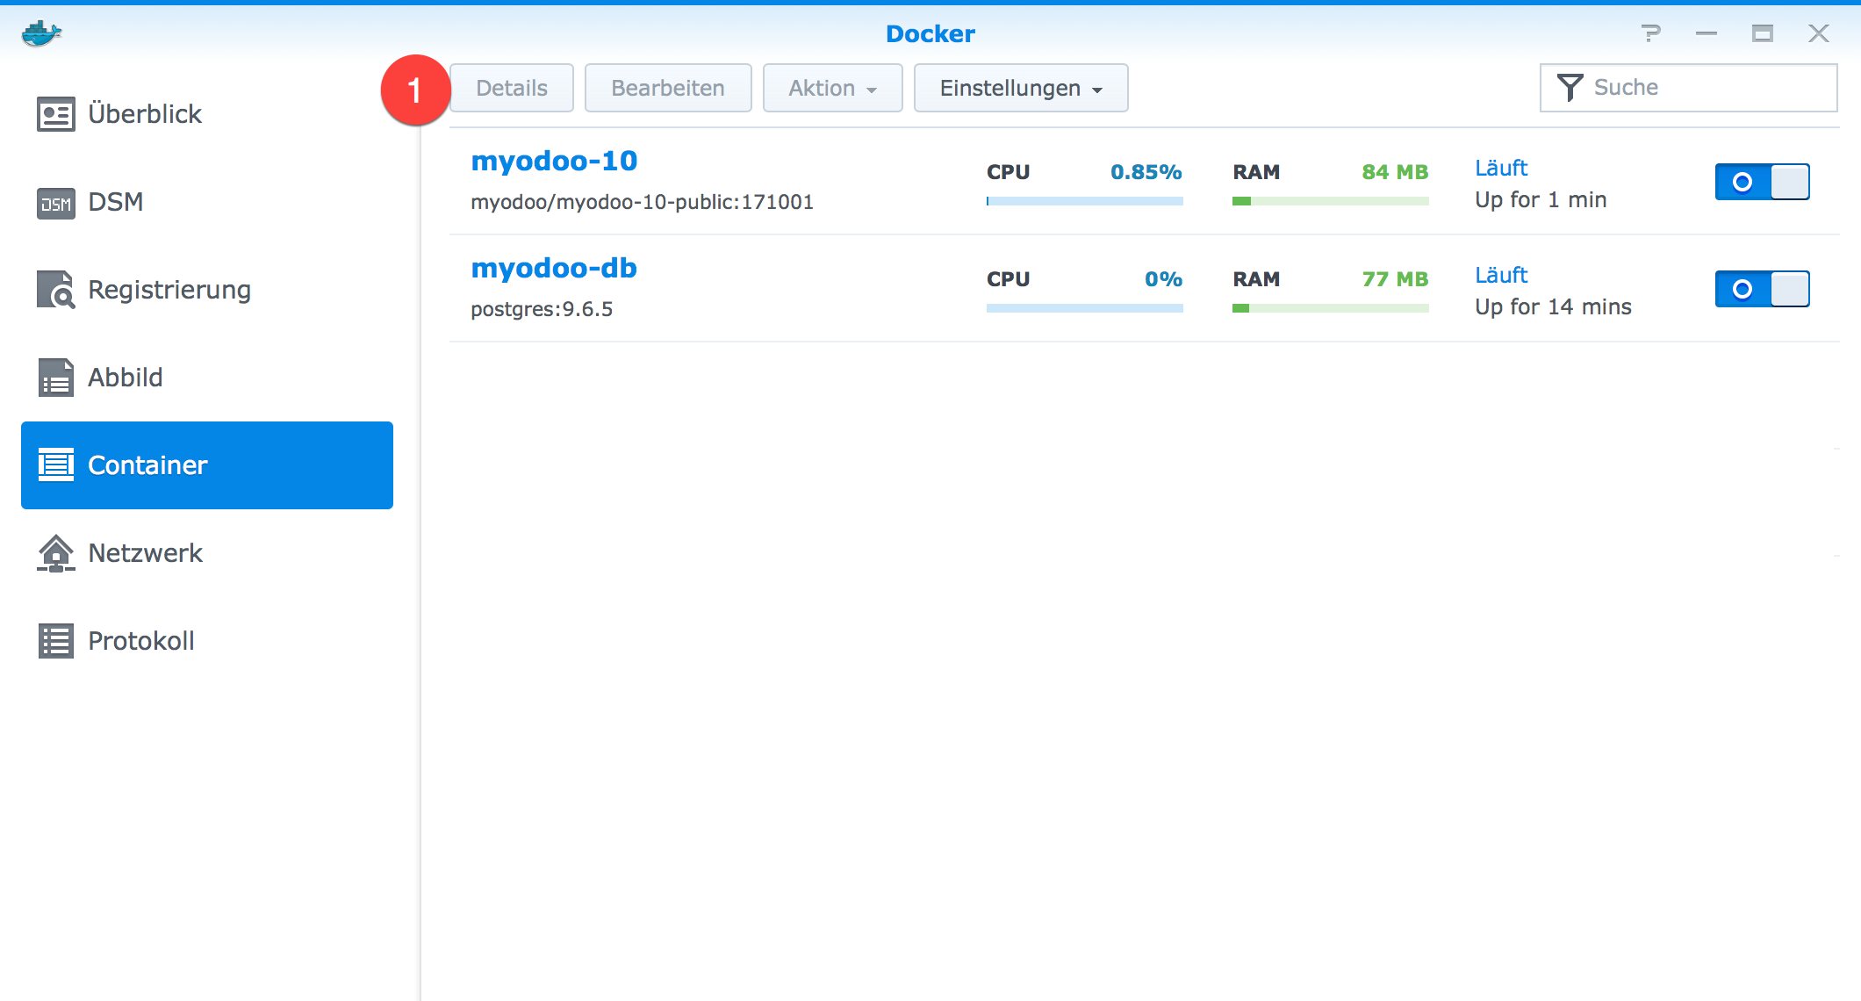This screenshot has height=1001, width=1861.
Task: Switch to the Abbild section
Action: coord(125,377)
